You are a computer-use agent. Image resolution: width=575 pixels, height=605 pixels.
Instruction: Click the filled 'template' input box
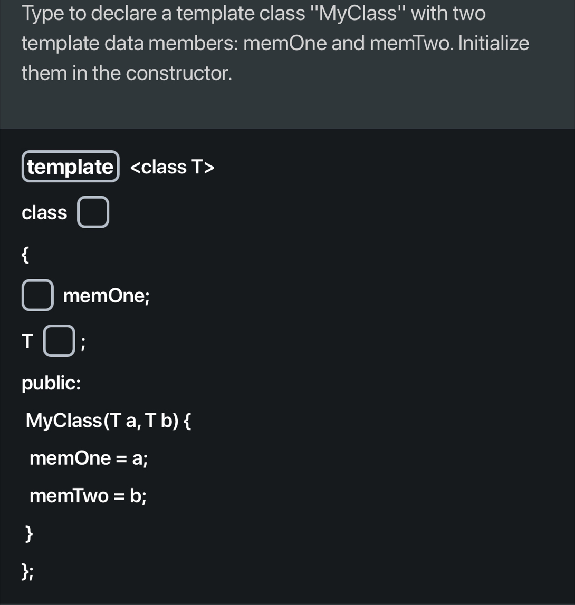tap(71, 167)
